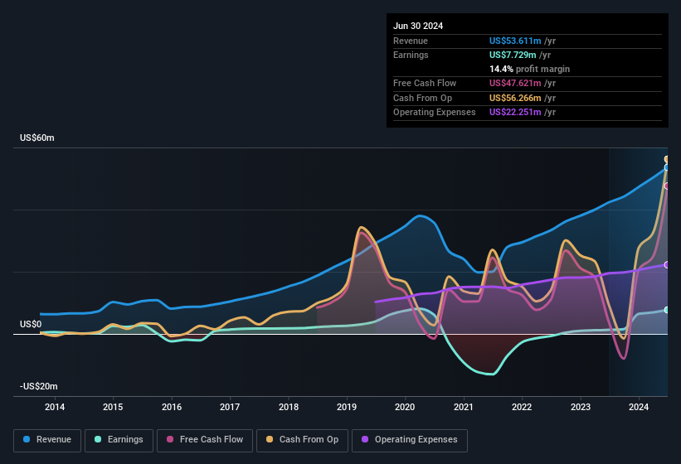
Task: Click the blue Revenue legend dot
Action: tap(27, 440)
